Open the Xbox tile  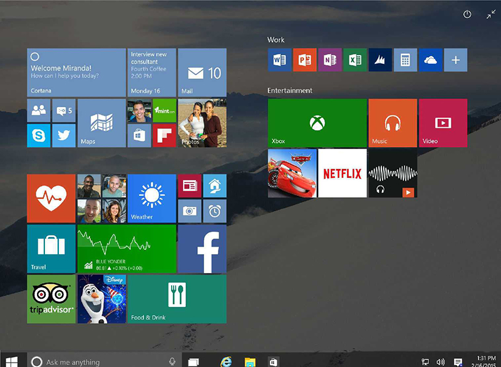[318, 123]
